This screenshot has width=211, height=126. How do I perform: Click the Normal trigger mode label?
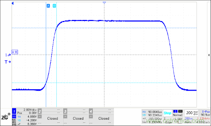click(178, 115)
